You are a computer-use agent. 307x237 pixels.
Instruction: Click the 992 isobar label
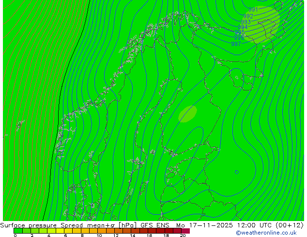(x=248, y=16)
